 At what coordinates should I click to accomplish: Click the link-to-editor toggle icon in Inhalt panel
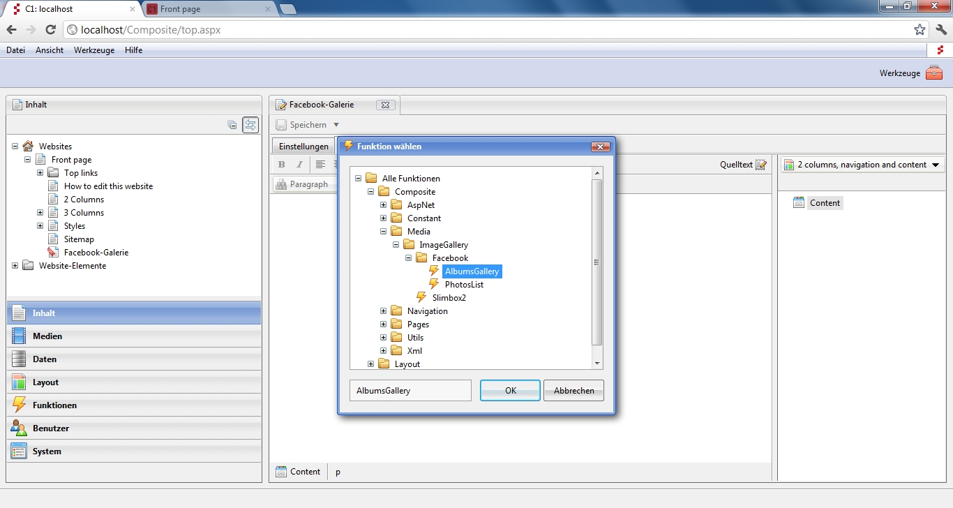click(250, 125)
